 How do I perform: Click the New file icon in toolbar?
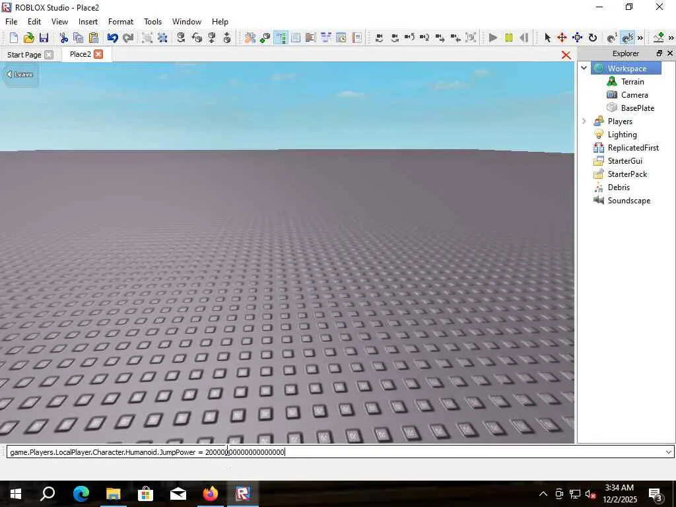point(14,38)
